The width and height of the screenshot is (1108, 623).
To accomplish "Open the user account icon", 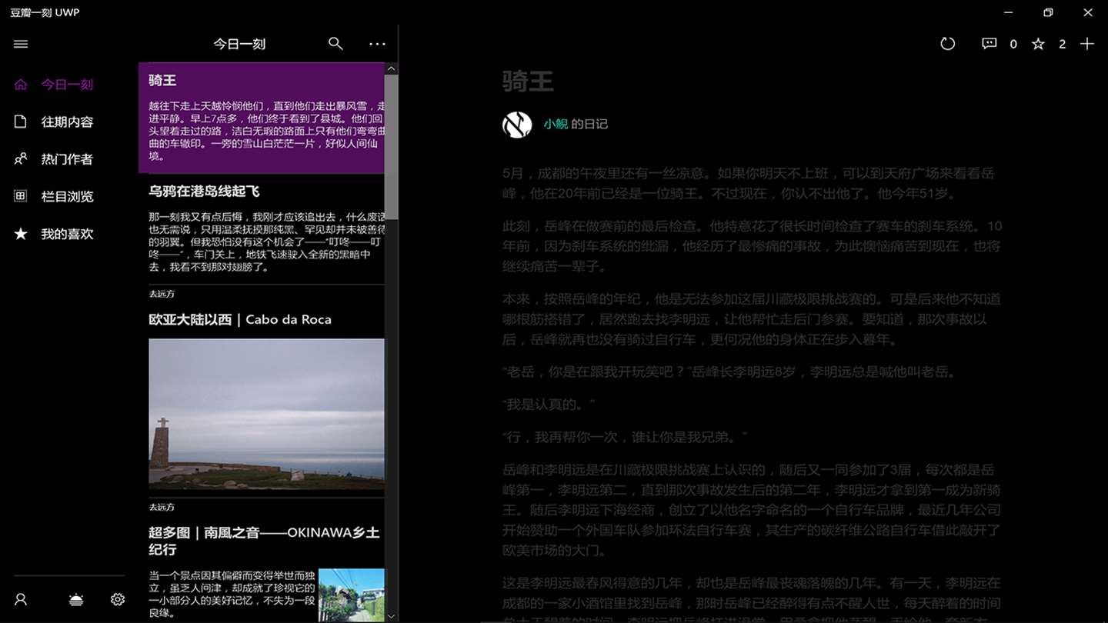I will point(21,599).
